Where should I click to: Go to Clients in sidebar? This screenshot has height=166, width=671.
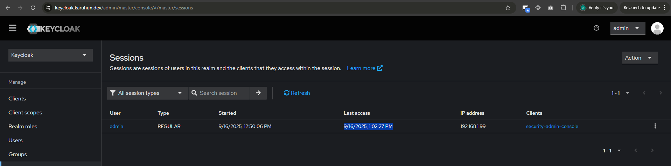[17, 99]
